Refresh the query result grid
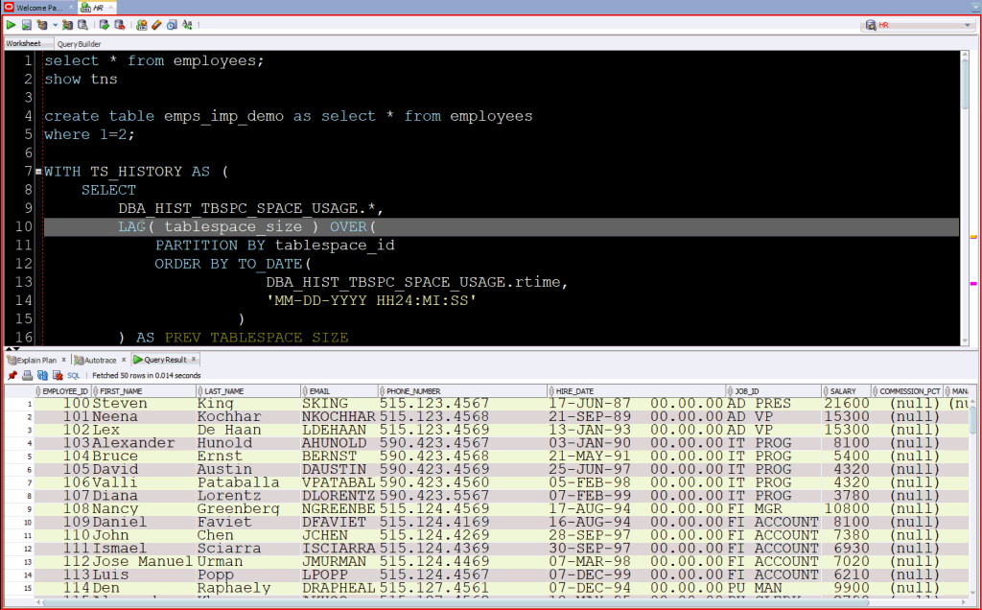982x610 pixels. point(42,375)
